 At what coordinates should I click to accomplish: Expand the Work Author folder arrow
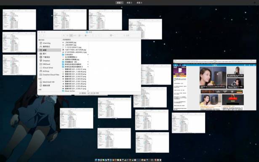[x=88, y=91]
